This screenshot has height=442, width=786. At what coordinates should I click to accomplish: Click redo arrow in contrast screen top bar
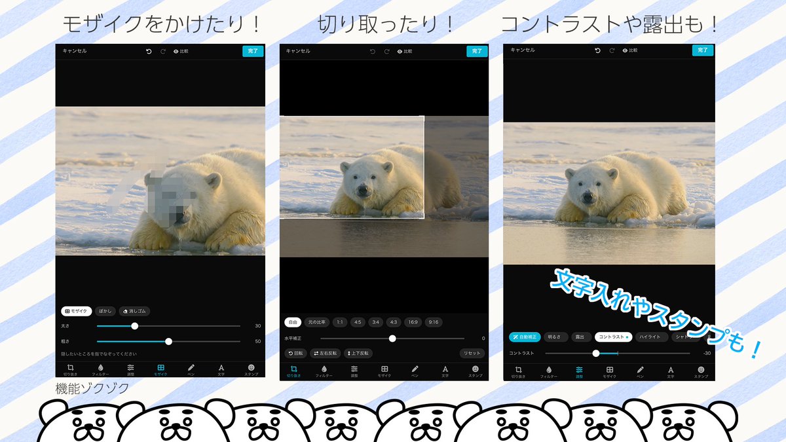[x=612, y=50]
